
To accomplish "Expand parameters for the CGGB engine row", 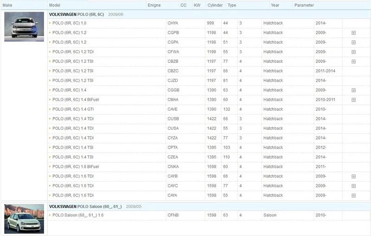I will [x=353, y=90].
